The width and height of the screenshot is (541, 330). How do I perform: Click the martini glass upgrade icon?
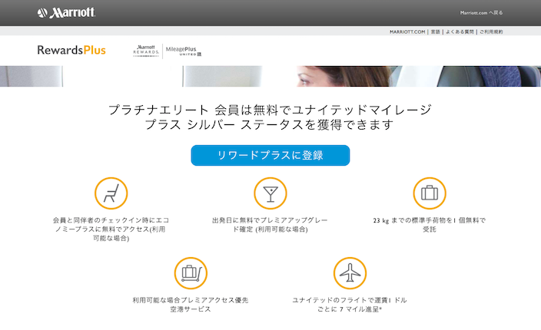click(270, 193)
